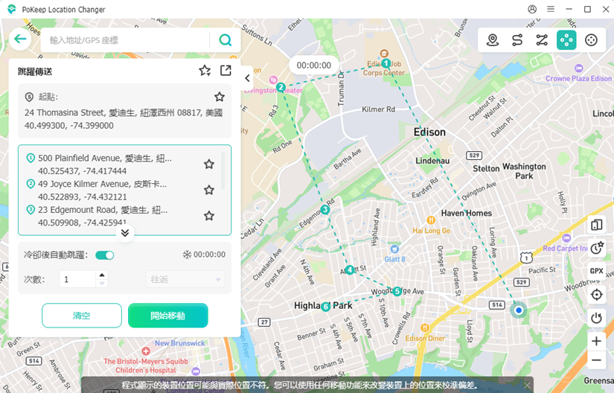Click the Edison Job Corps Center marker

click(384, 54)
